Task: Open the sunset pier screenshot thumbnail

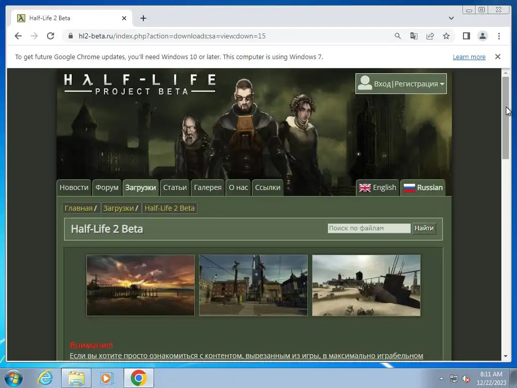Action: [x=140, y=285]
